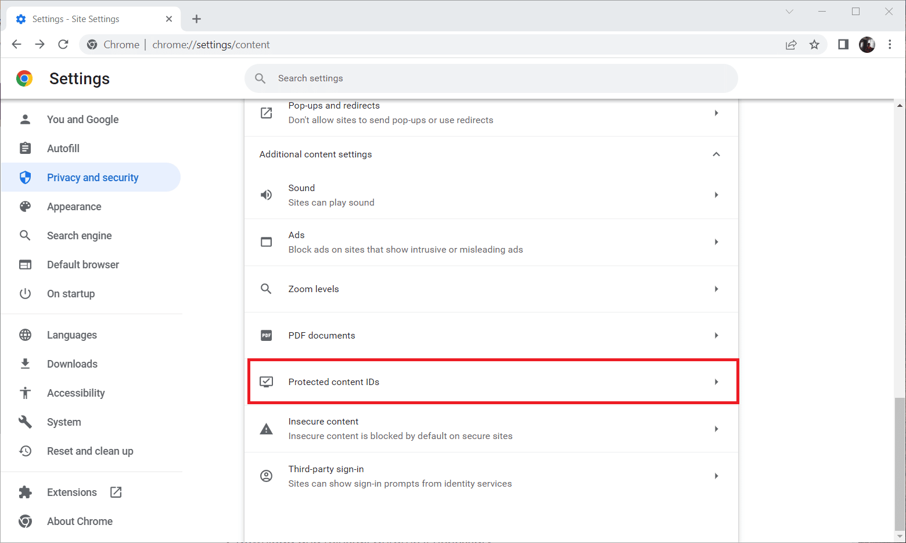
Task: Select Privacy and security in sidebar
Action: point(91,177)
